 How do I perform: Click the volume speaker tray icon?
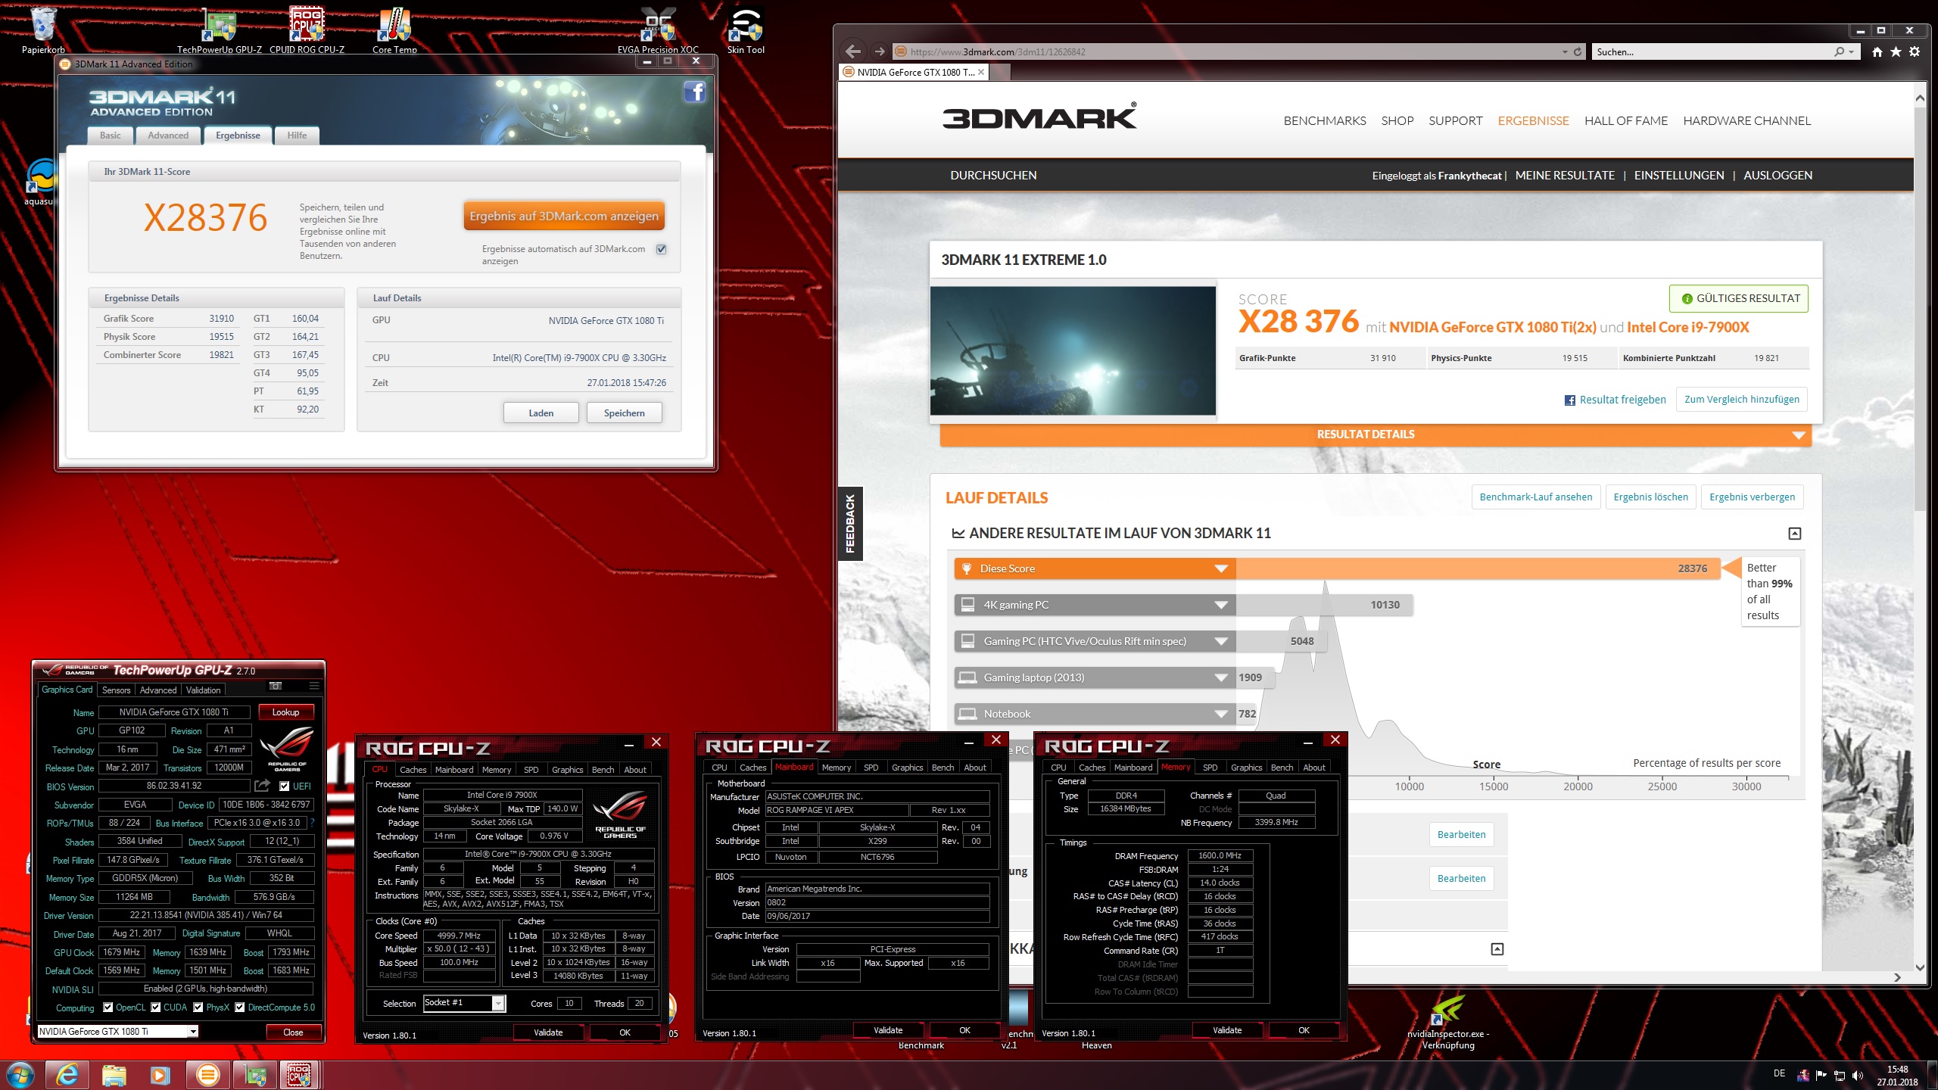click(1858, 1076)
